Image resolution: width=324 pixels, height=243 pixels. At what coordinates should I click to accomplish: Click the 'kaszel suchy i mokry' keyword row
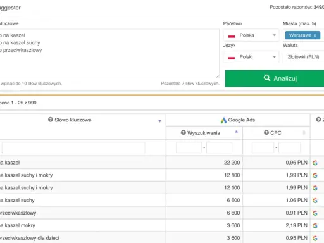(83, 175)
